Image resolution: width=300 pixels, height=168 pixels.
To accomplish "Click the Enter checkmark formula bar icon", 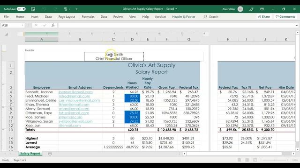I will tap(45, 25).
